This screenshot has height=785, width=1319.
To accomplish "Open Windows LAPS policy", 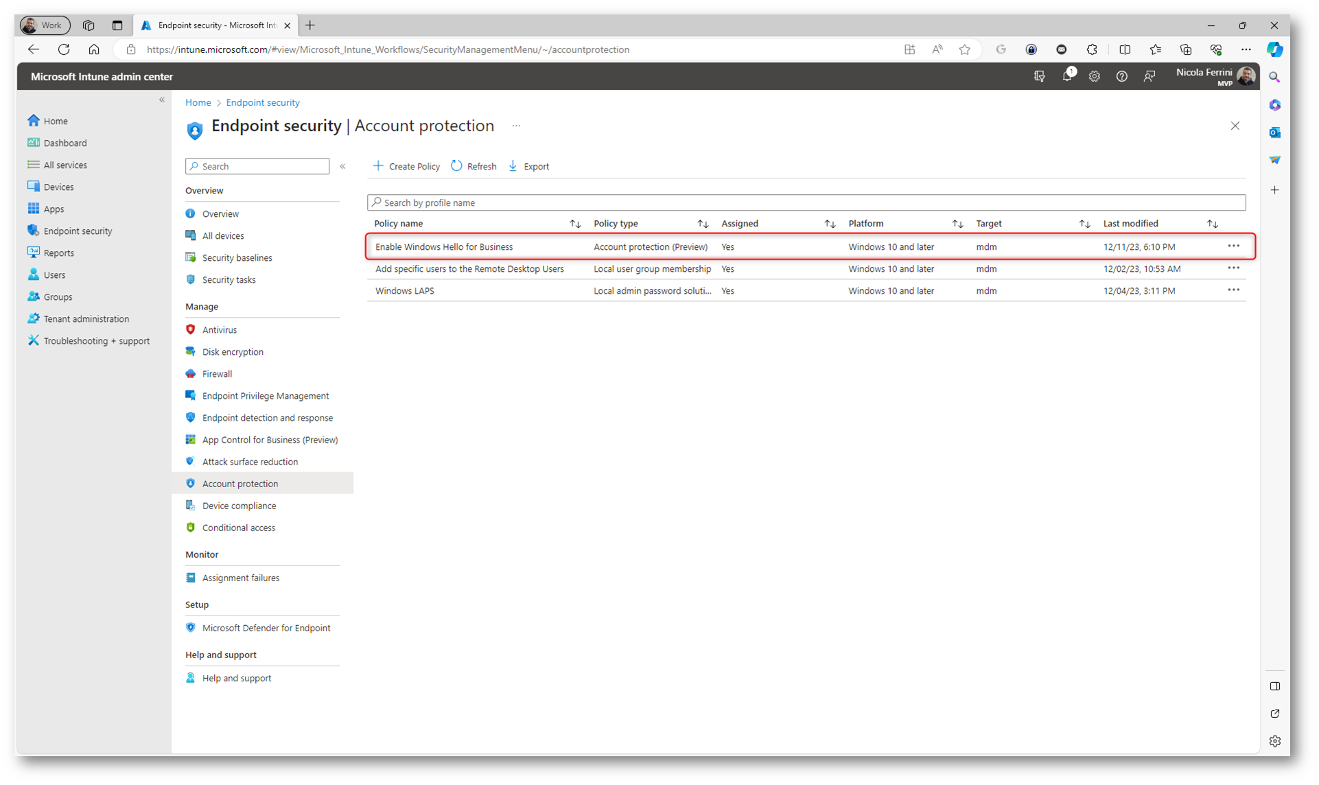I will [404, 291].
